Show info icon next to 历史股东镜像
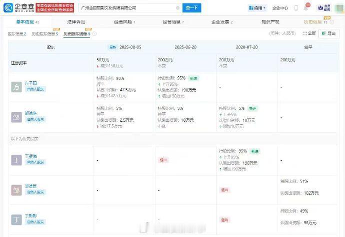 pos(94,34)
